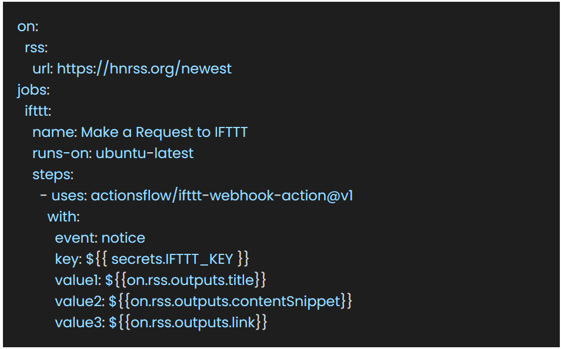Viewport: 561px width, 349px height.
Task: Click the "secrets.IFTTT_KEY" expression
Action: coord(172,259)
